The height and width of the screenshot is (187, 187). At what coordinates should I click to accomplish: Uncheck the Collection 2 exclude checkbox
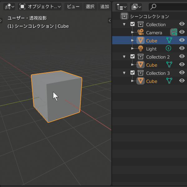(132, 56)
